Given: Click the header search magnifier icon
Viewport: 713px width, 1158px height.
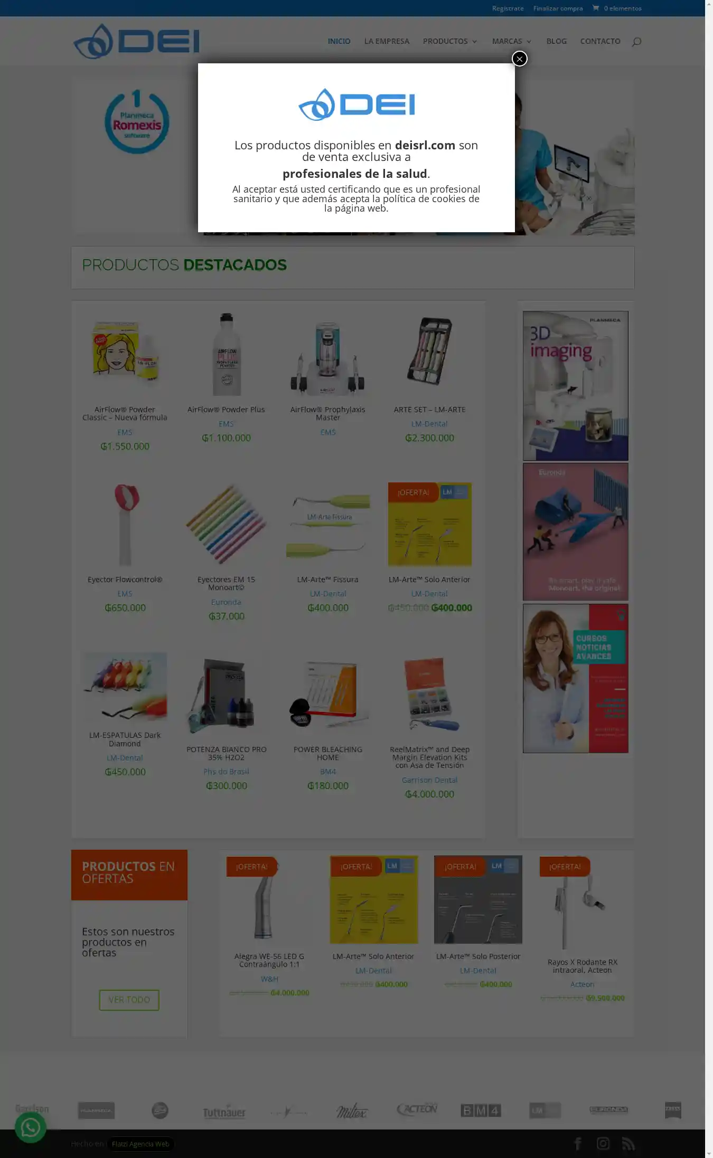Looking at the screenshot, I should click(636, 41).
